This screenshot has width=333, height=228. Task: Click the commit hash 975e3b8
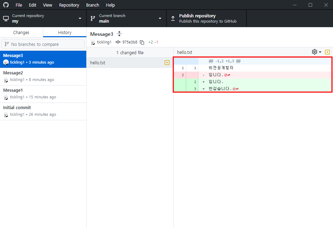(x=130, y=42)
